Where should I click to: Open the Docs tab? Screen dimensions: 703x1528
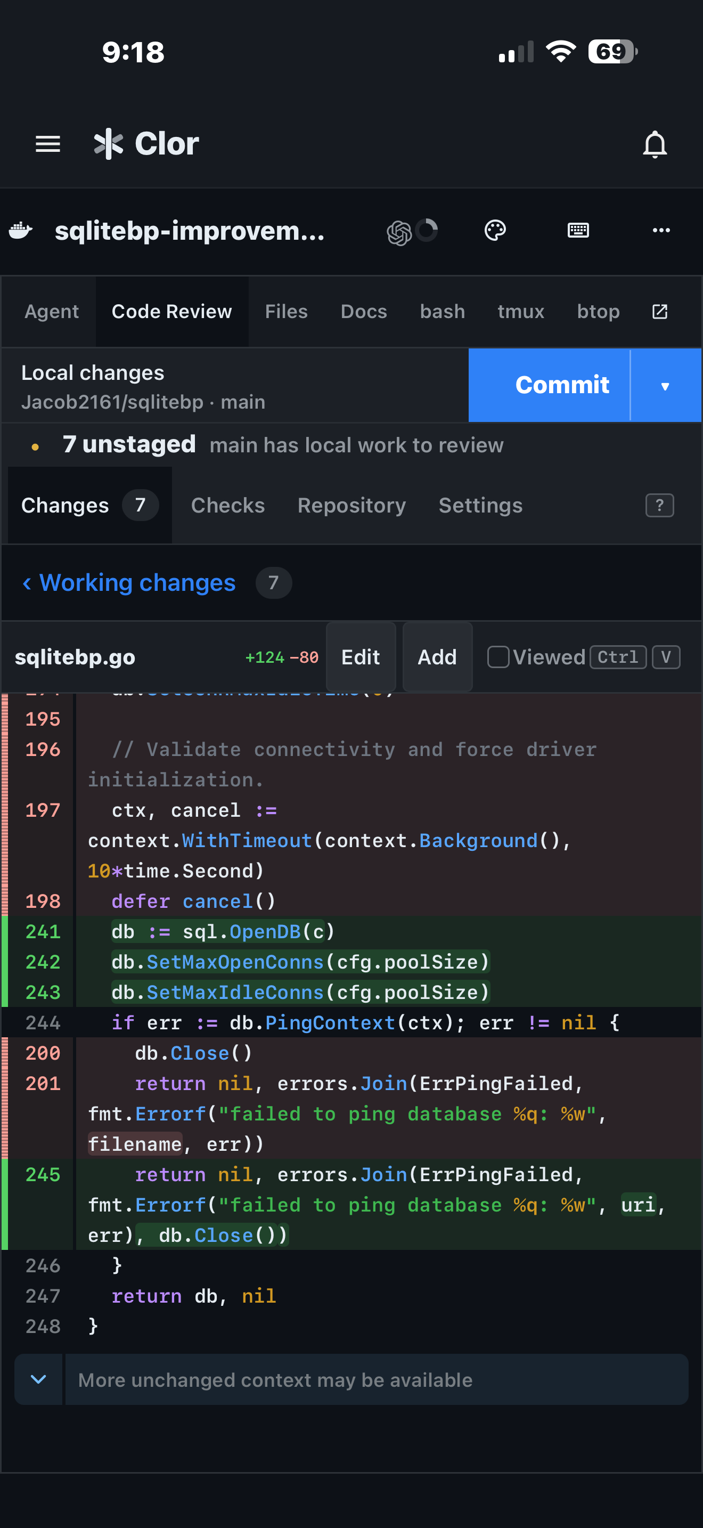tap(364, 312)
